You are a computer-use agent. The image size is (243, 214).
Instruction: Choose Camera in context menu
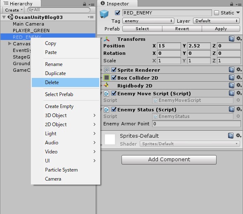[65, 179]
